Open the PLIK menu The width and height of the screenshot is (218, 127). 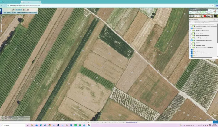(x=5, y=13)
